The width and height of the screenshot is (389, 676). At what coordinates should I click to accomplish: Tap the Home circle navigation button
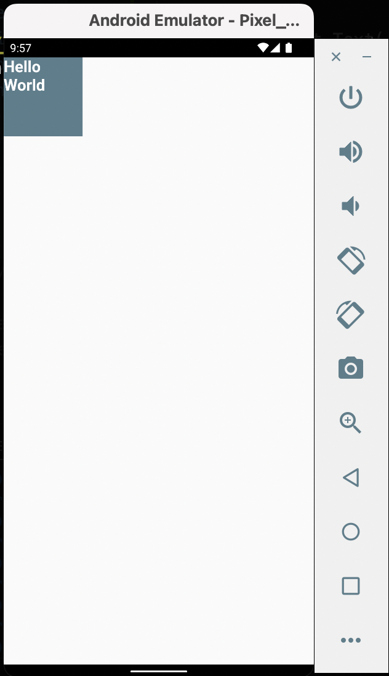tap(351, 532)
